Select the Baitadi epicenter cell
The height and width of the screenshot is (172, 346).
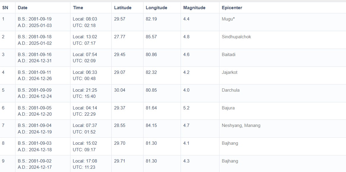pos(228,55)
